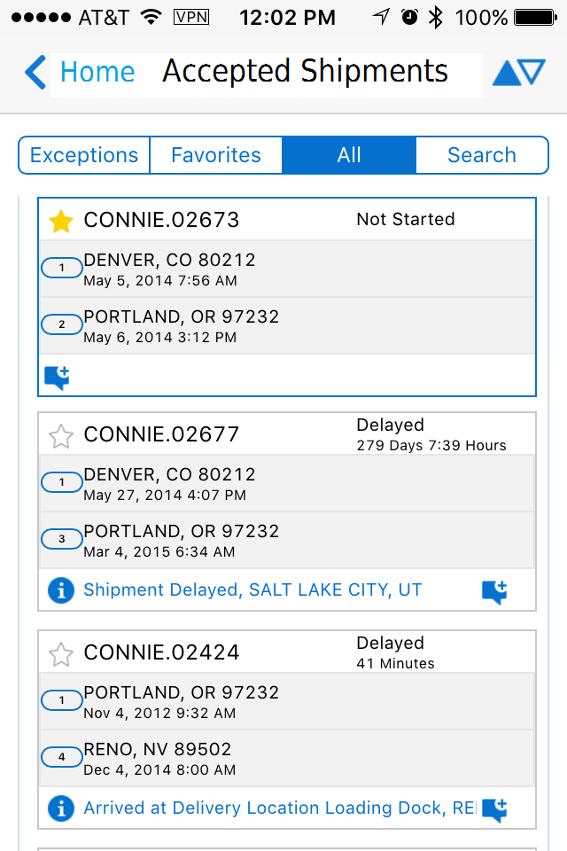Viewport: 567px width, 851px height.
Task: Unfavorite shipment CONNIE.02673 via its star
Action: pyautogui.click(x=60, y=220)
